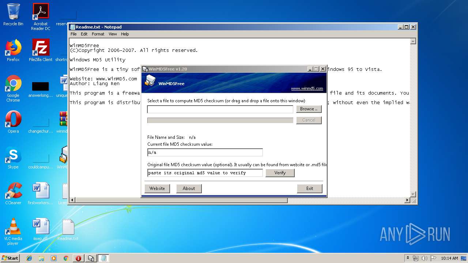This screenshot has height=263, width=468.
Task: Minimize the WinMD5Free window
Action: [310, 69]
